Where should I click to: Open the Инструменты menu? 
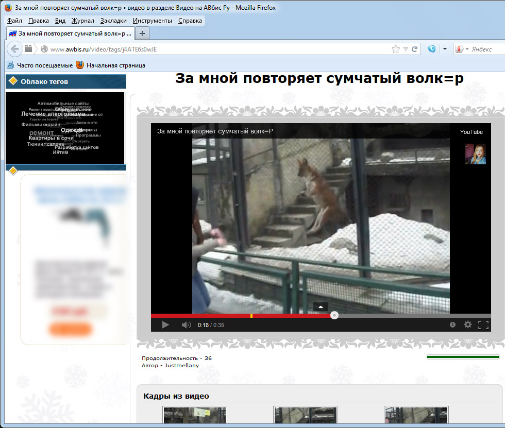[x=152, y=21]
